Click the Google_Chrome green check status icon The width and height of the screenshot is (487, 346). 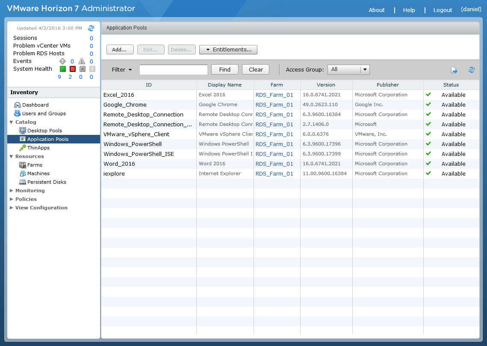(428, 104)
